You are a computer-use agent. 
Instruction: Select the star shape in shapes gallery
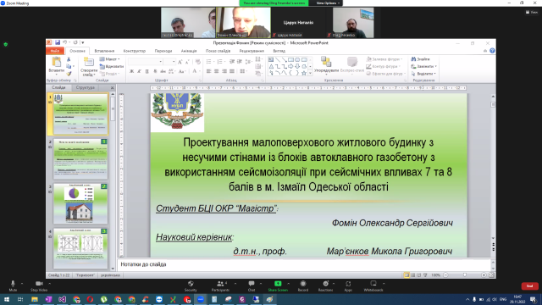coord(304,73)
